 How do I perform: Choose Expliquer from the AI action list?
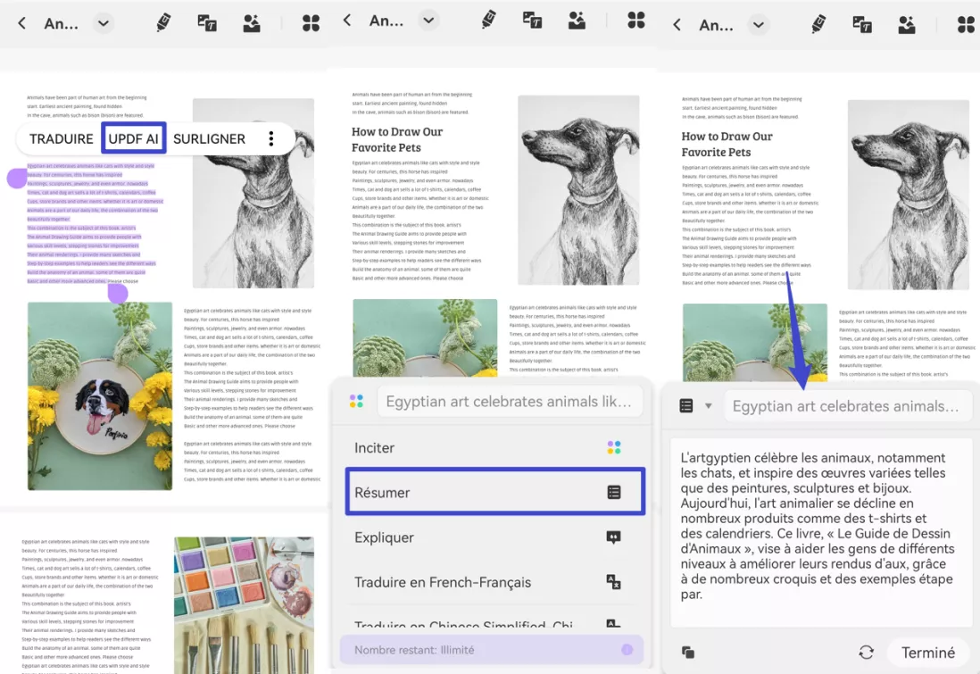[x=495, y=537]
